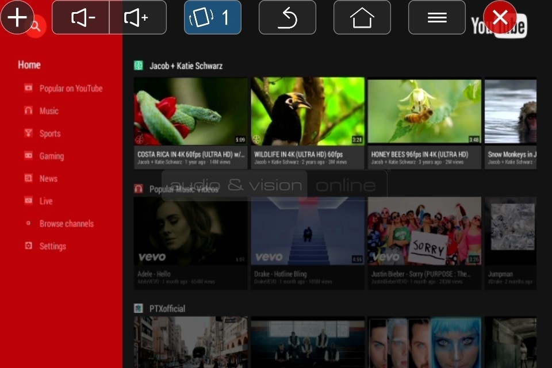The height and width of the screenshot is (368, 552).
Task: Click the Gaming controller sidebar icon
Action: point(29,155)
